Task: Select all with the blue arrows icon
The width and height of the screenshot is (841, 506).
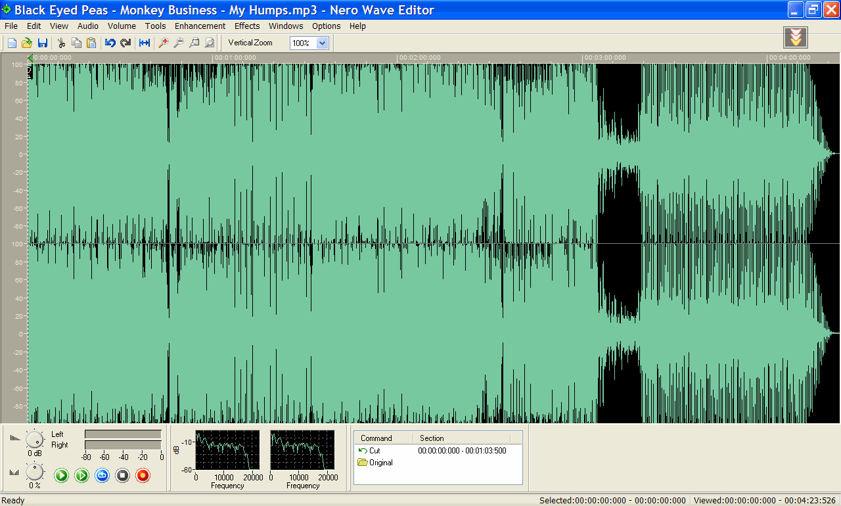Action: click(145, 43)
